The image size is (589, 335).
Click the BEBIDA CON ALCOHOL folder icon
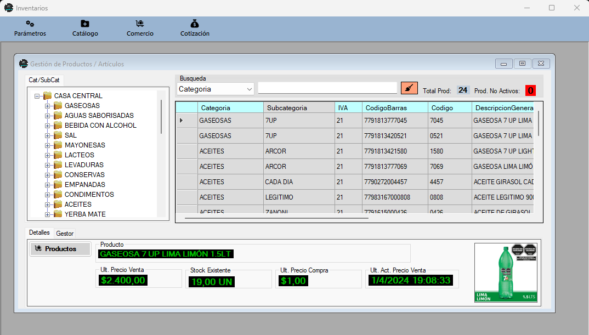tap(58, 126)
